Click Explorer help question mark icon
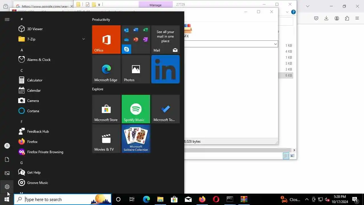The image size is (364, 205). (x=293, y=12)
